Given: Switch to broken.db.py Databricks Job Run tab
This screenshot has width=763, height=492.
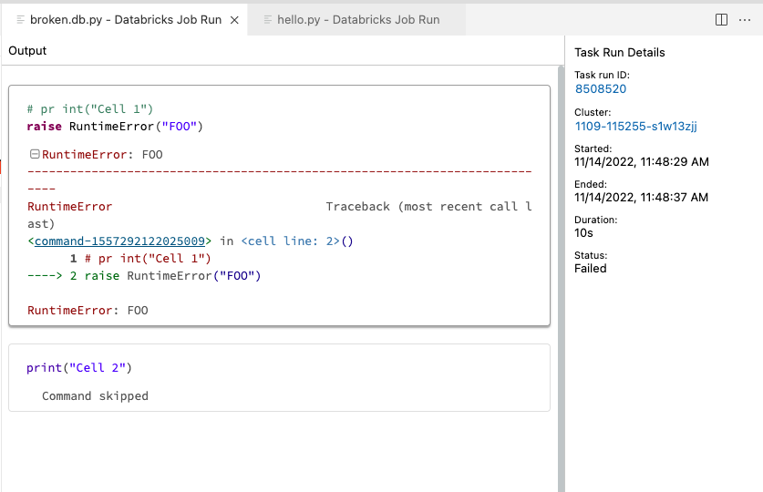Looking at the screenshot, I should (x=125, y=19).
